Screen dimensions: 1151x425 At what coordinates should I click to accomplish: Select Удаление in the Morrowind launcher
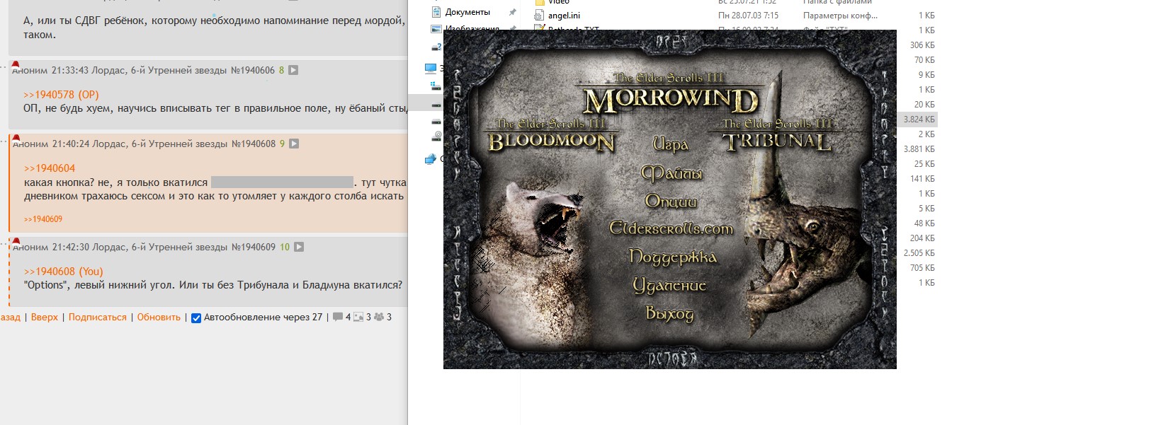(x=669, y=286)
